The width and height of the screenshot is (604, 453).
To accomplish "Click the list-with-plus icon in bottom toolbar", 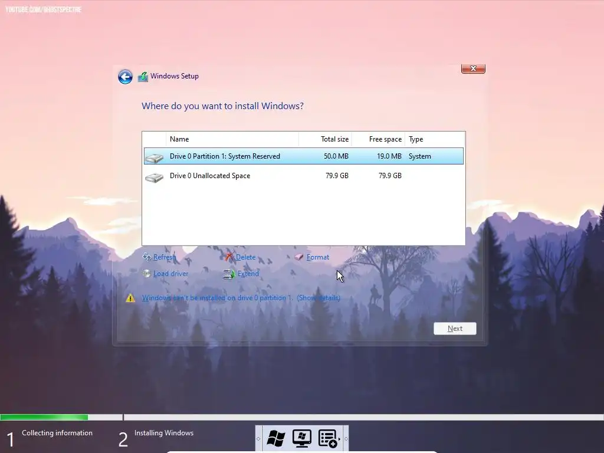I will pos(328,439).
